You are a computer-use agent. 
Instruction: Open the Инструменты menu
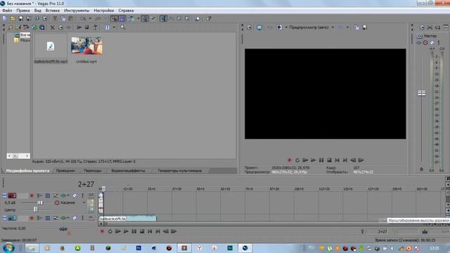pos(77,11)
